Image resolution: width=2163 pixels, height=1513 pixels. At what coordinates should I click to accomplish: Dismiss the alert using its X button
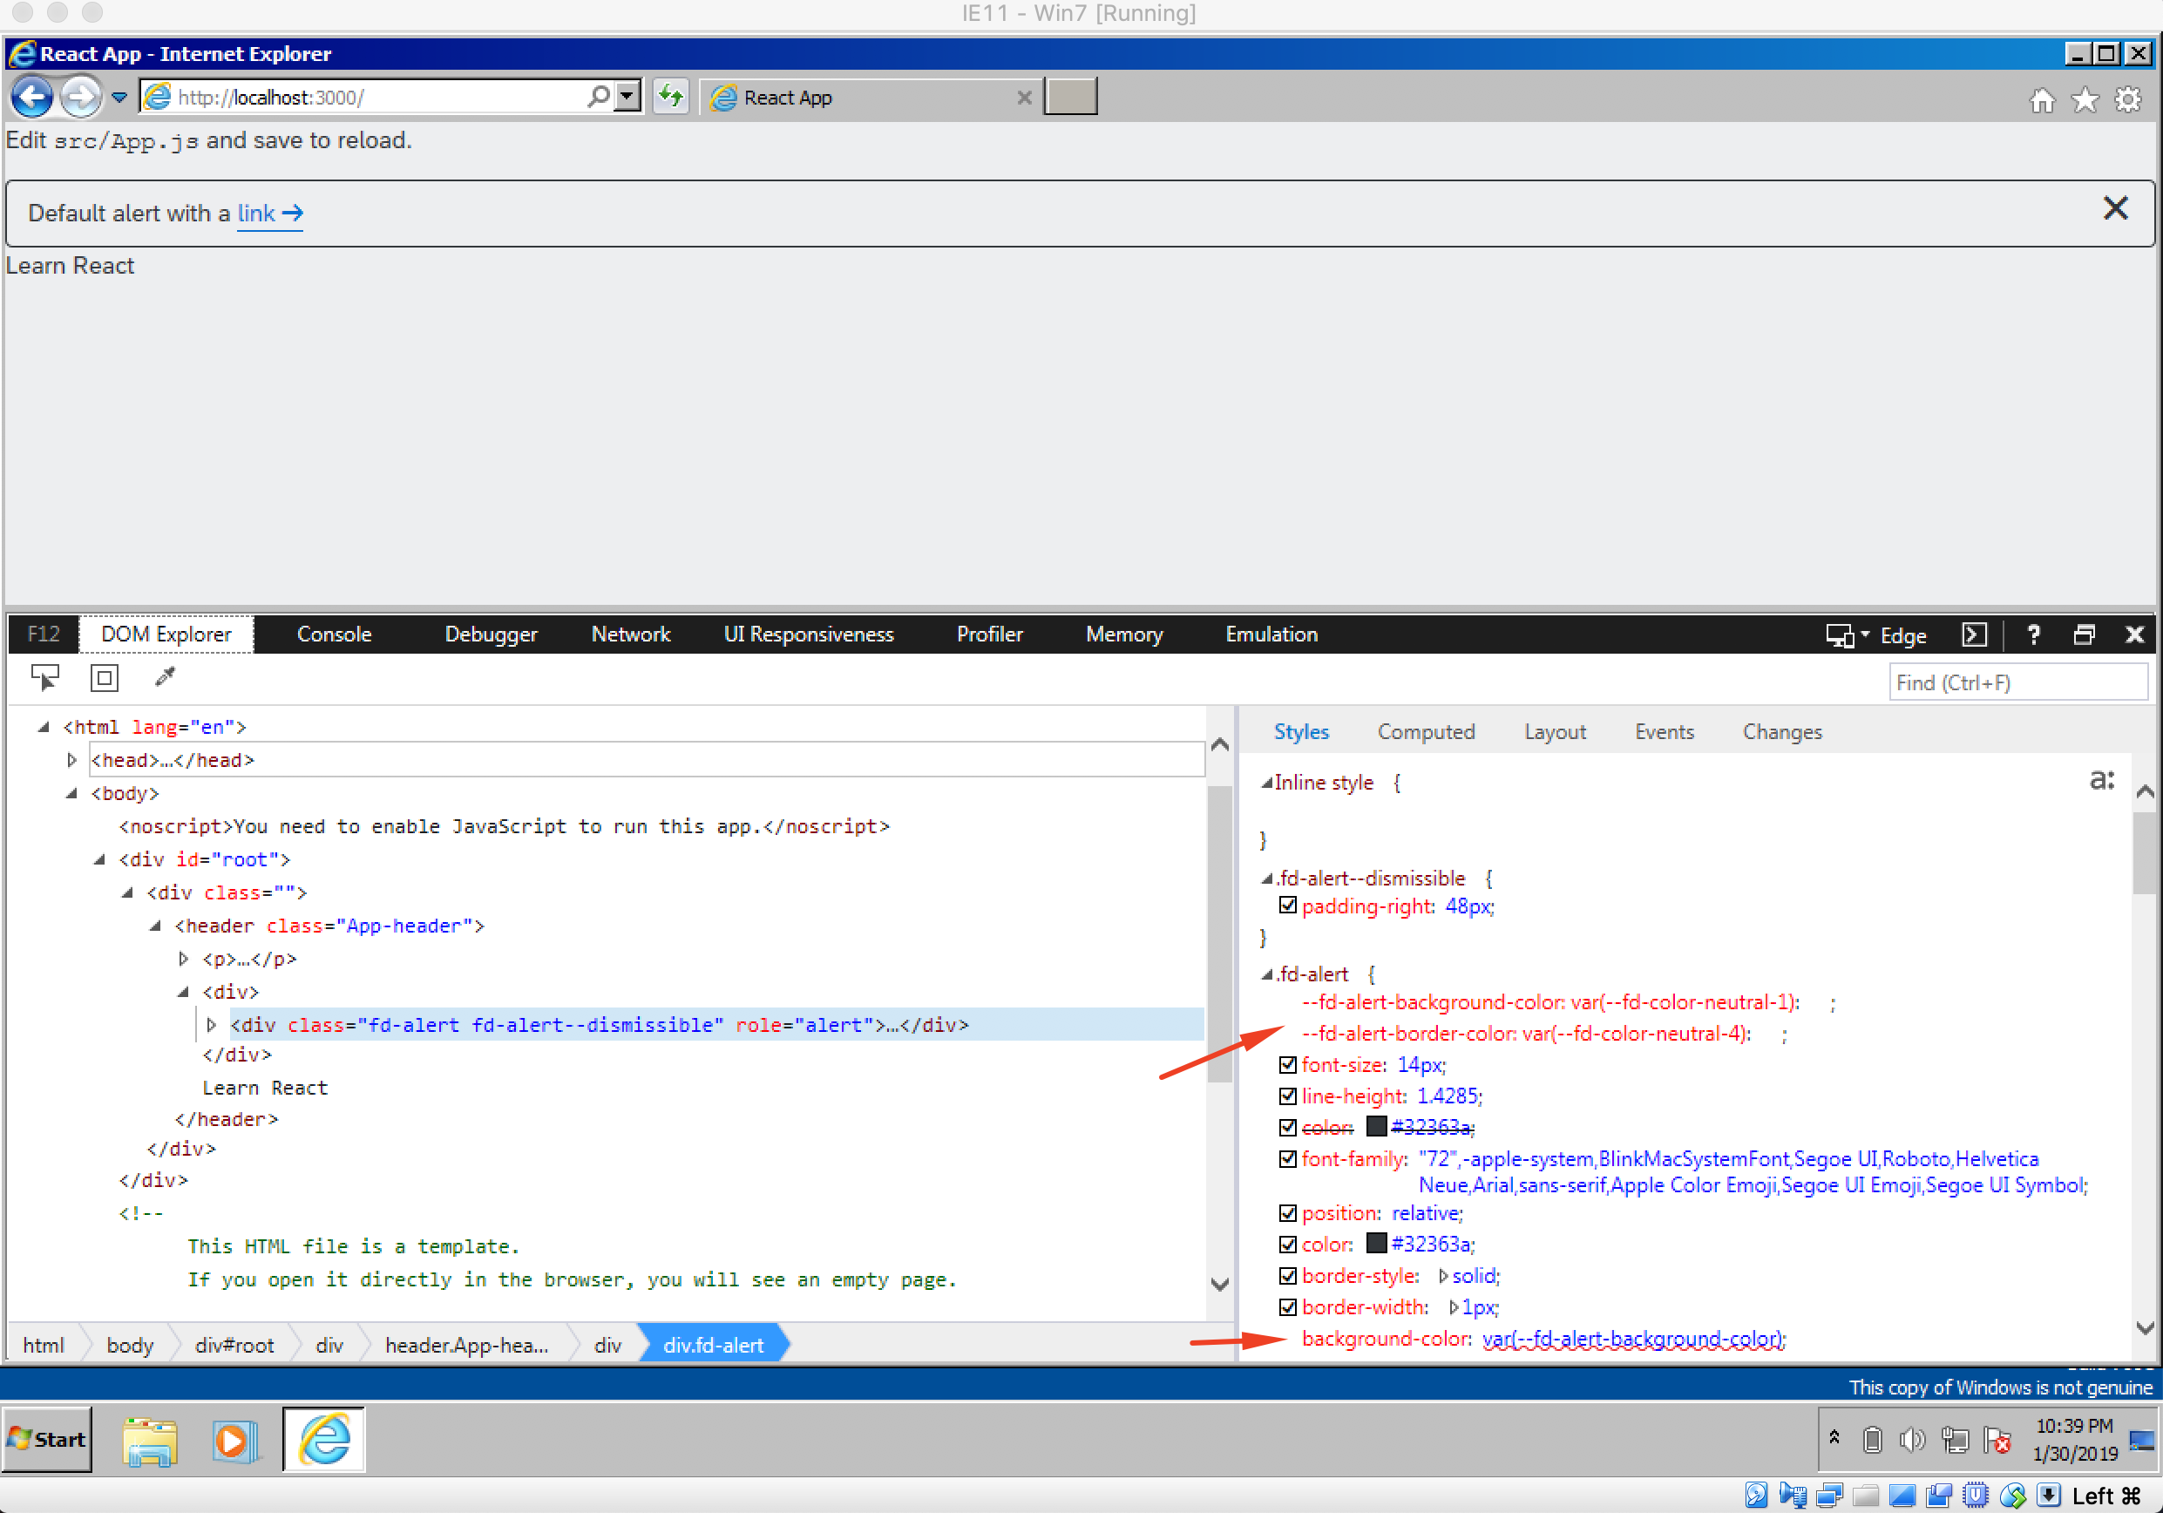2116,208
